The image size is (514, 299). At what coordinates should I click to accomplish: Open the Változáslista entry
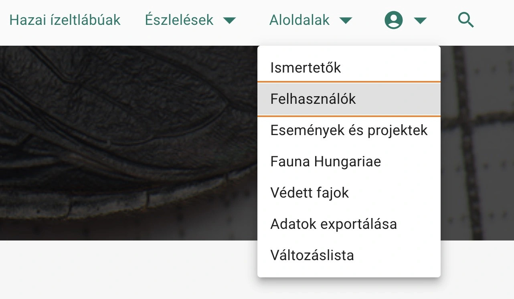click(x=312, y=255)
